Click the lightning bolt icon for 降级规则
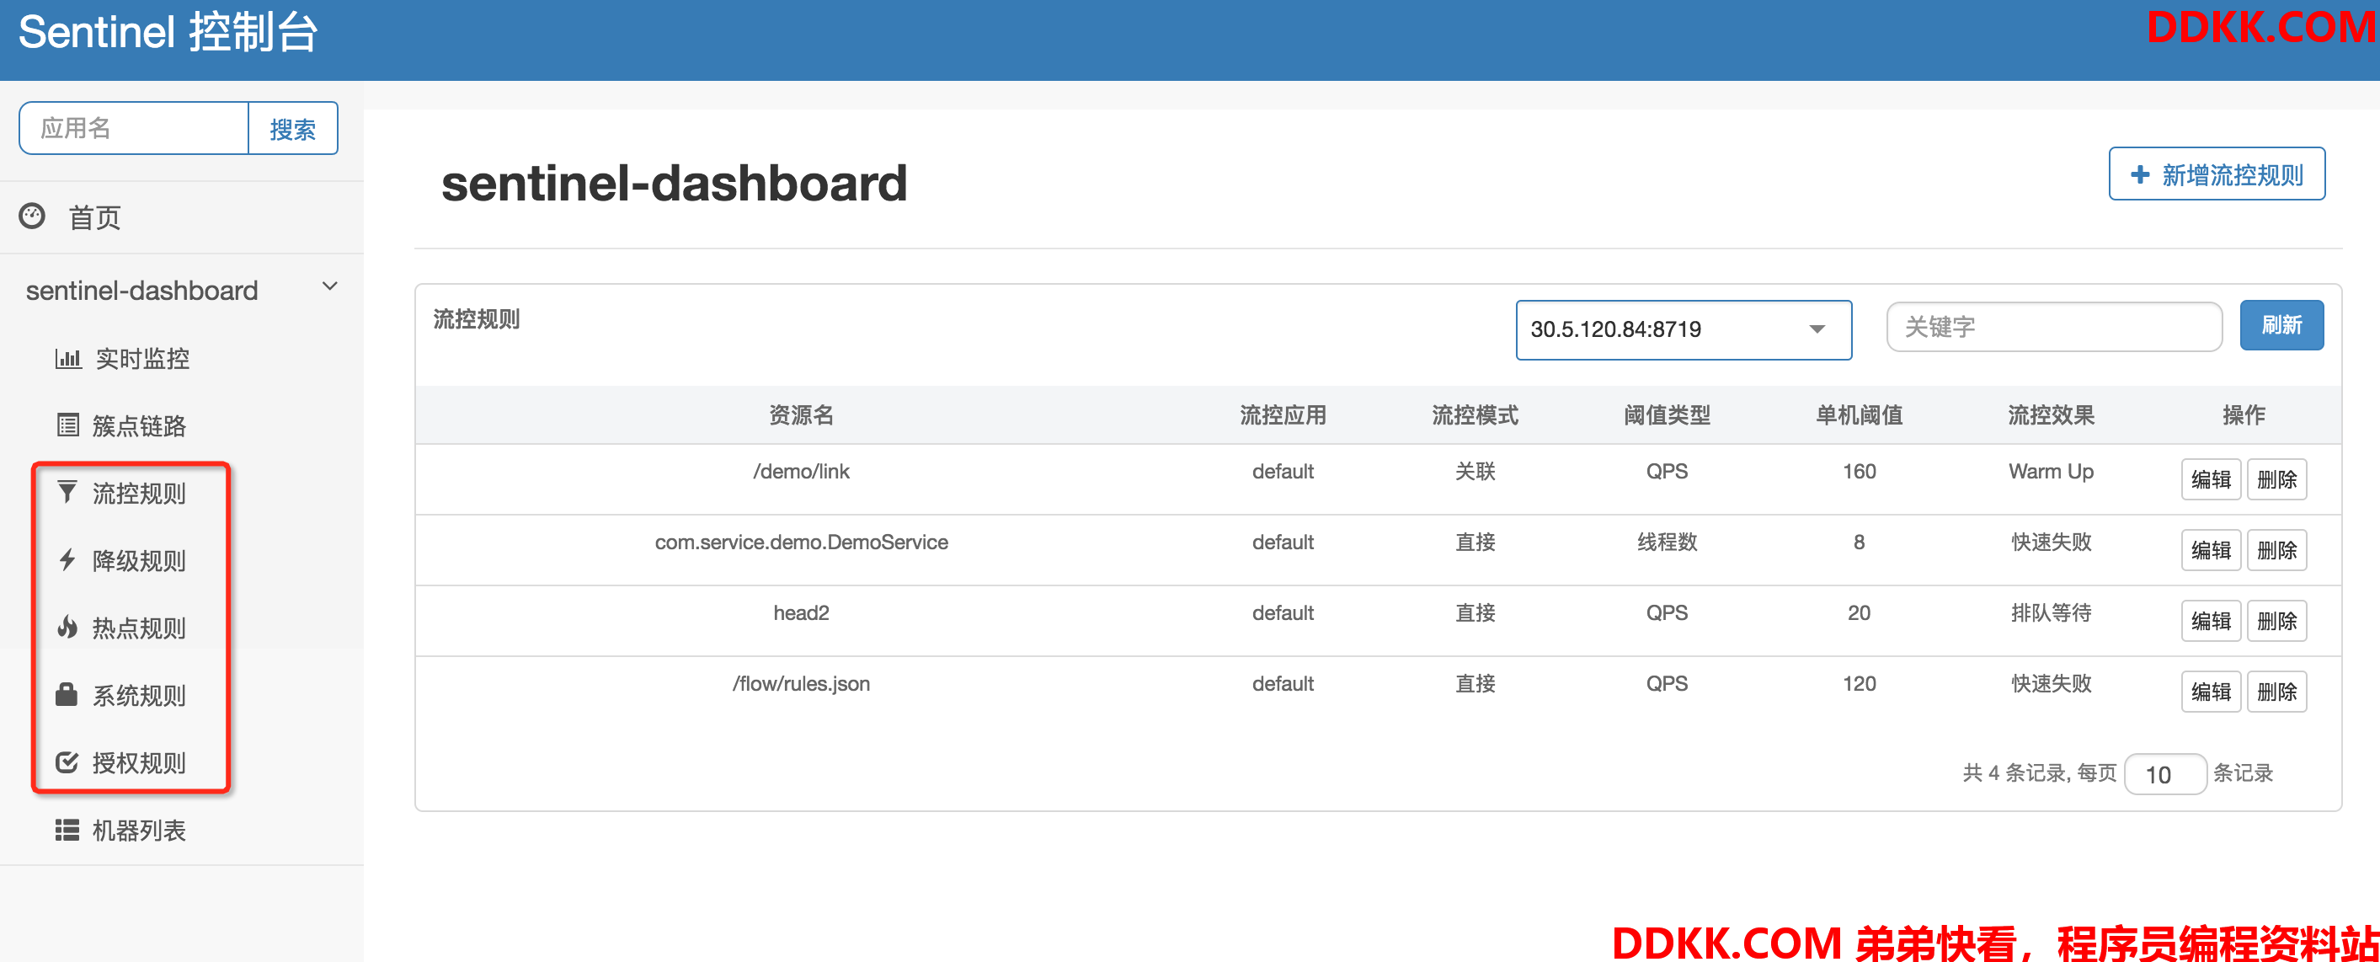The image size is (2380, 962). tap(67, 559)
